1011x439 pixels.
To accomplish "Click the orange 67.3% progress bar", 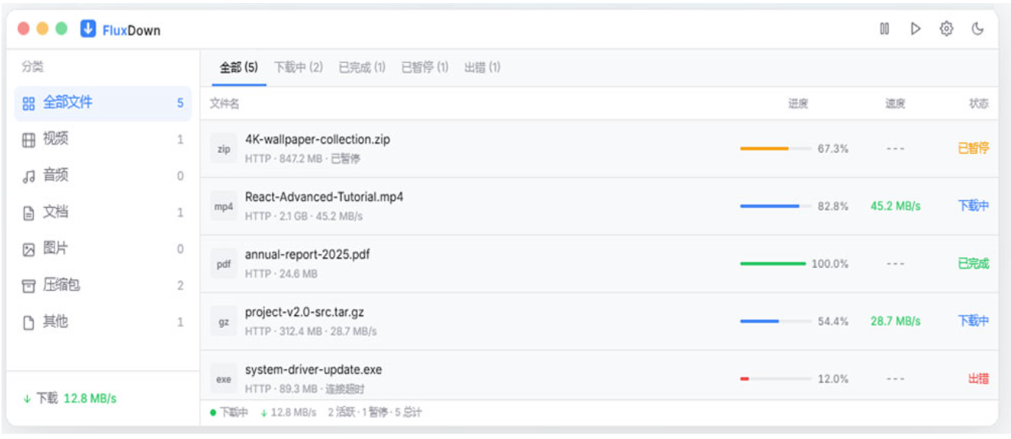I will pos(775,148).
